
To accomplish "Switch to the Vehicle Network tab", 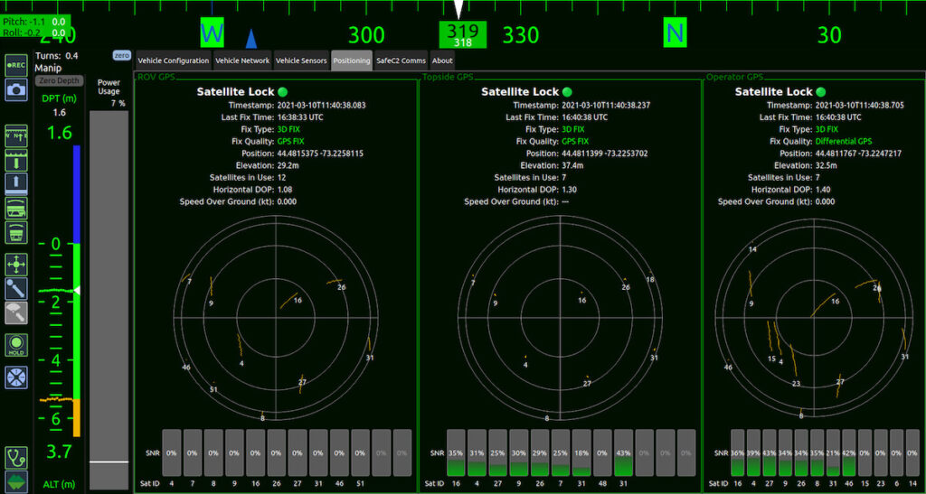I will click(x=242, y=61).
